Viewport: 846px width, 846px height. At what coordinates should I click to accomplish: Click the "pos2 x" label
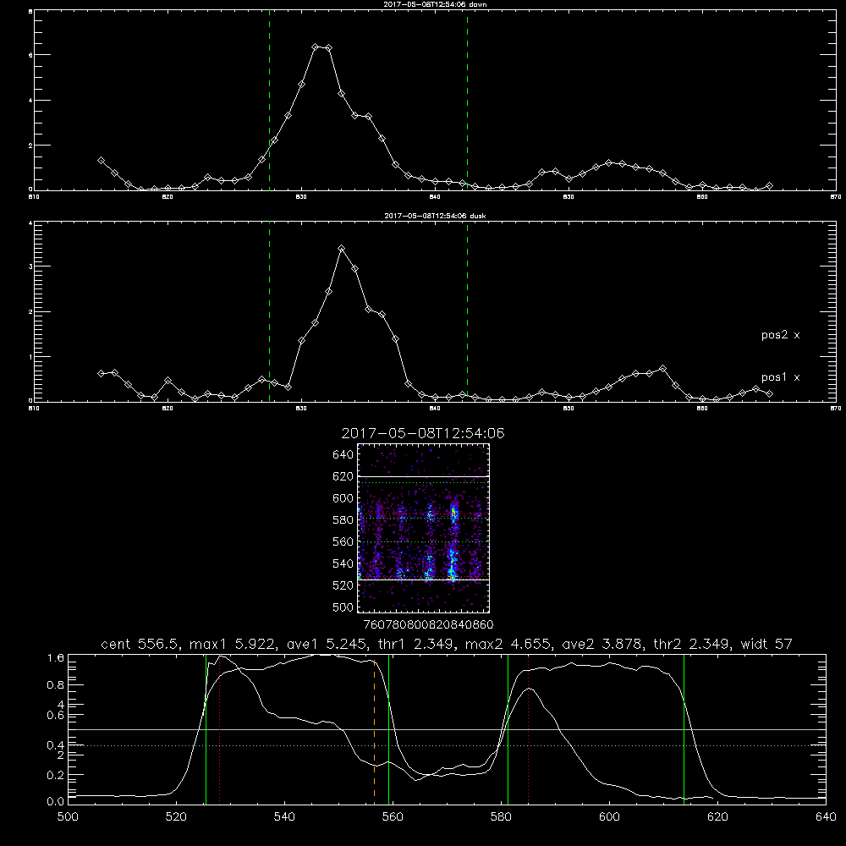(780, 335)
